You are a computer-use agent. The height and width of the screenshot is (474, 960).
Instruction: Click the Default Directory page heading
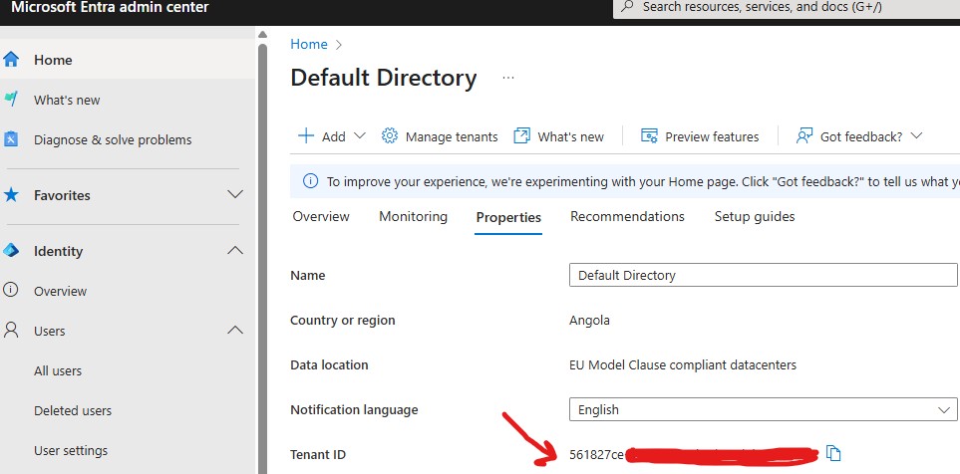pos(383,78)
